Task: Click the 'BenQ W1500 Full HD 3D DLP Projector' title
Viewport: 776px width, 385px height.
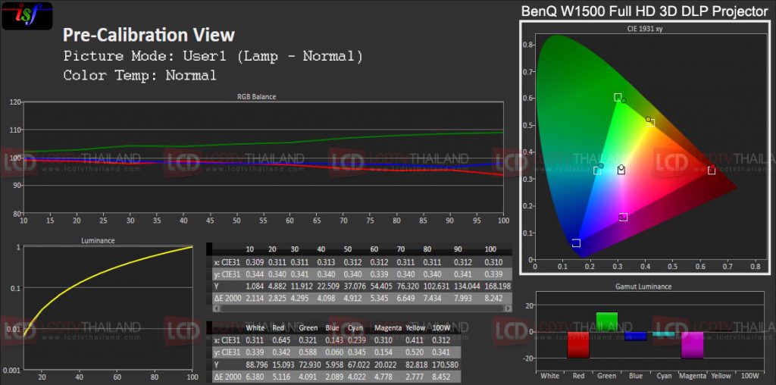Action: click(x=644, y=12)
